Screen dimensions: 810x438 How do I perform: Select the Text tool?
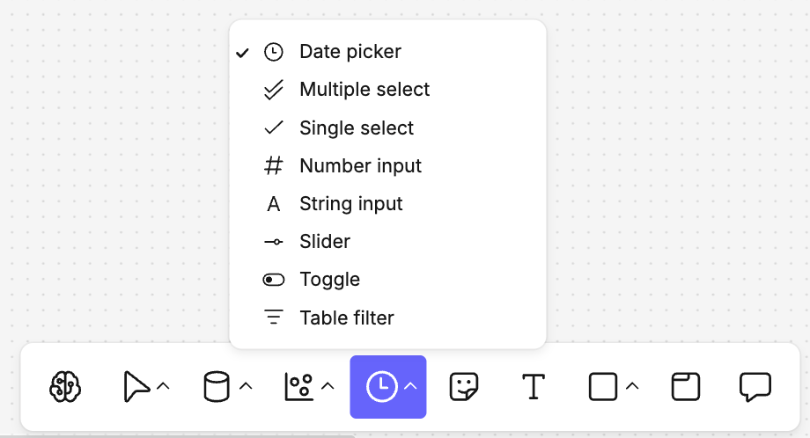pyautogui.click(x=534, y=386)
